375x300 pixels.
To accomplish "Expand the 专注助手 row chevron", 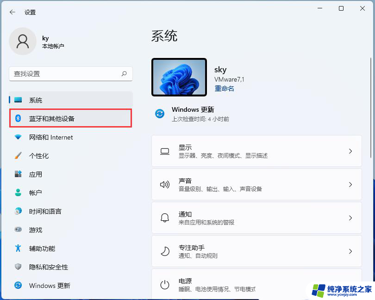I will 350,251.
